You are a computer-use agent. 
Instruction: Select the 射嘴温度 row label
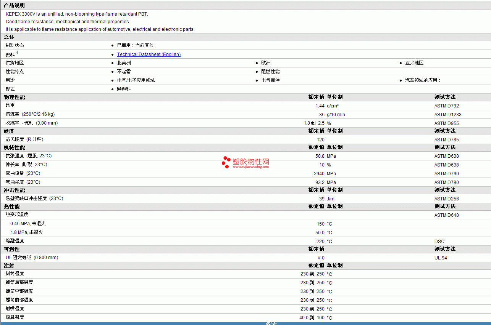(15, 309)
